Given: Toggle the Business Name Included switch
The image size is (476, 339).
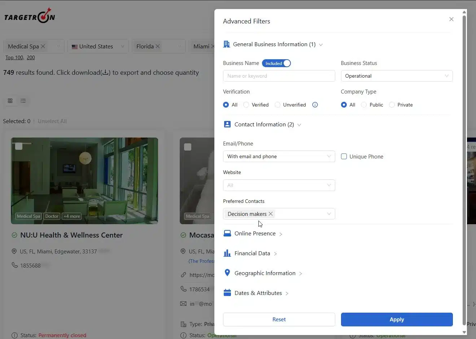Looking at the screenshot, I should pyautogui.click(x=276, y=63).
